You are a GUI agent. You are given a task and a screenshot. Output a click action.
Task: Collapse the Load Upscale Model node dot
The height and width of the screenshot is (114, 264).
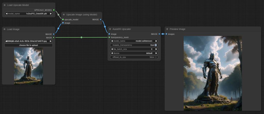coord(5,5)
